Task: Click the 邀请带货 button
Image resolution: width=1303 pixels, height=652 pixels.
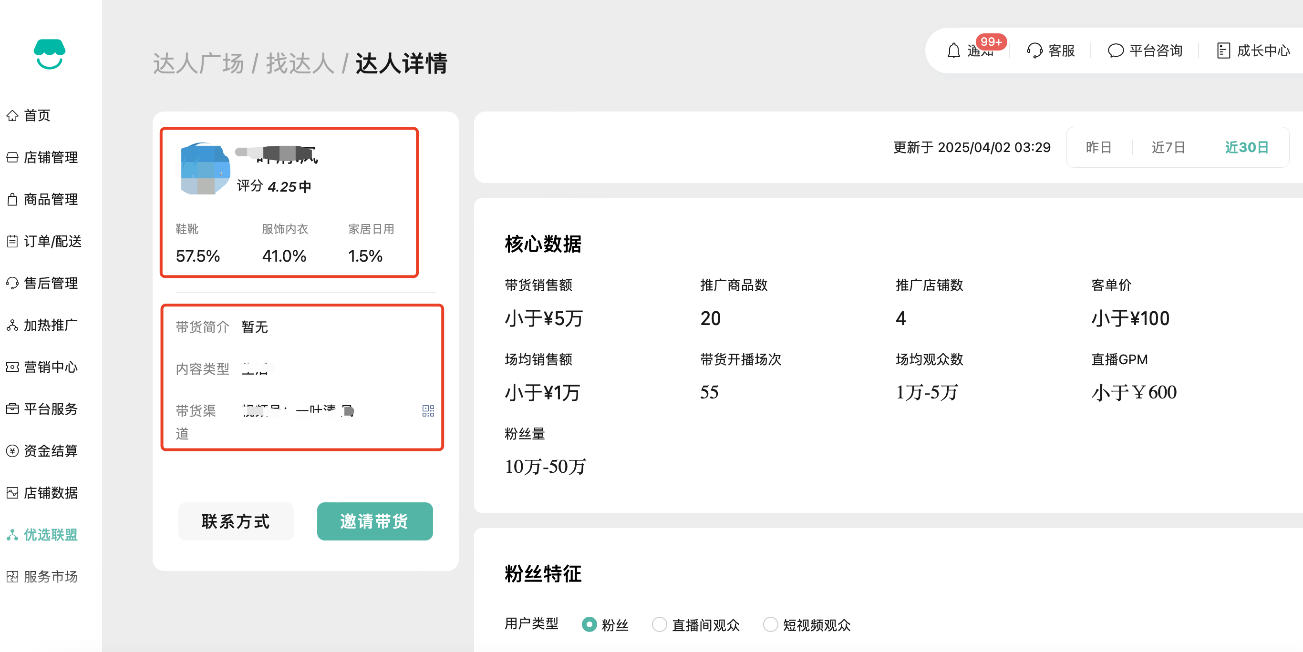Action: coord(374,521)
